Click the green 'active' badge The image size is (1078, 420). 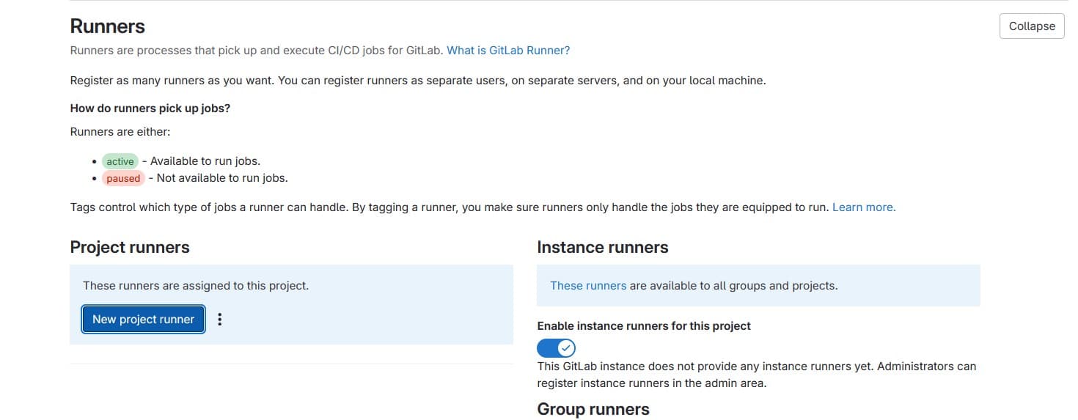(x=120, y=161)
